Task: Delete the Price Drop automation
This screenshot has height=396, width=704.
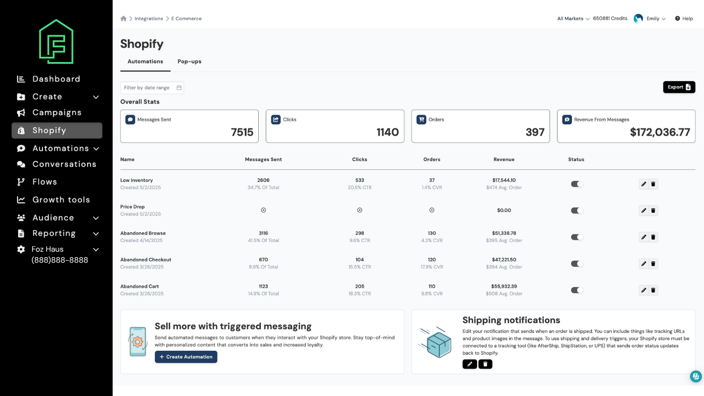Action: [x=653, y=211]
